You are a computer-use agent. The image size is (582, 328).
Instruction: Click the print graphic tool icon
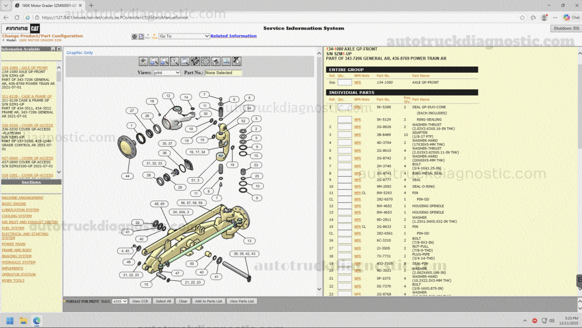215,61
